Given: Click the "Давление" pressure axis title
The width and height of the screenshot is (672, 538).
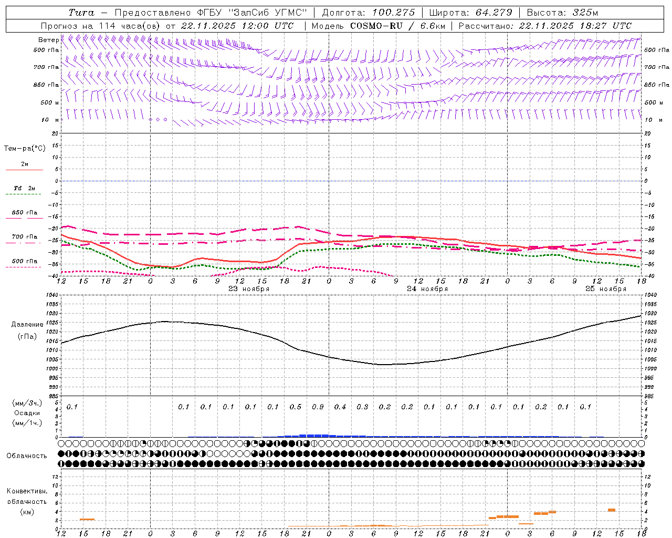Looking at the screenshot, I should pyautogui.click(x=27, y=325).
